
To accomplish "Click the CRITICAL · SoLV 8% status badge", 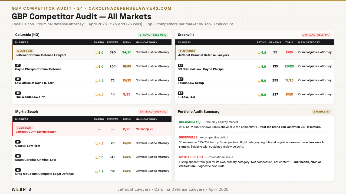I will coord(316,35).
